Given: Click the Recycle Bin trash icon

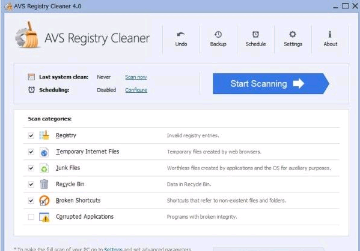Looking at the screenshot, I should pyautogui.click(x=44, y=184).
